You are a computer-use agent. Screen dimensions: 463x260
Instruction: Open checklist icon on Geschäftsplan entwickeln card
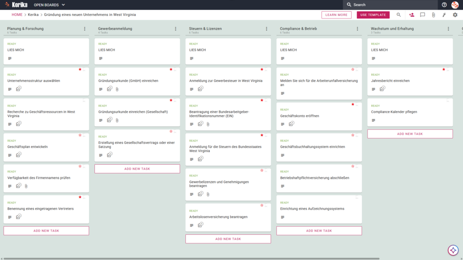coord(19,155)
